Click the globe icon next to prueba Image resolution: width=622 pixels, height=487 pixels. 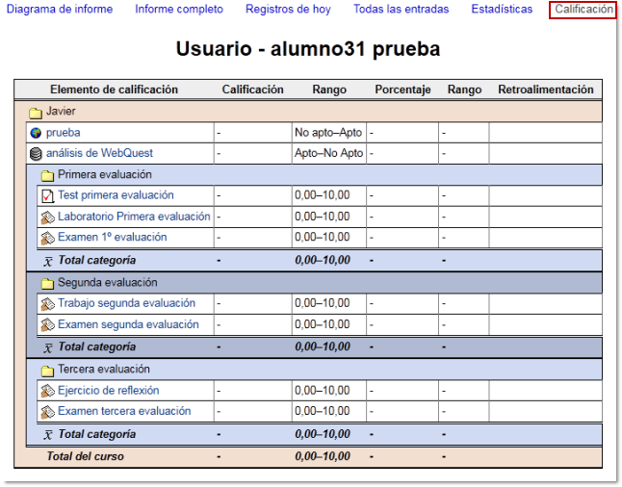36,133
